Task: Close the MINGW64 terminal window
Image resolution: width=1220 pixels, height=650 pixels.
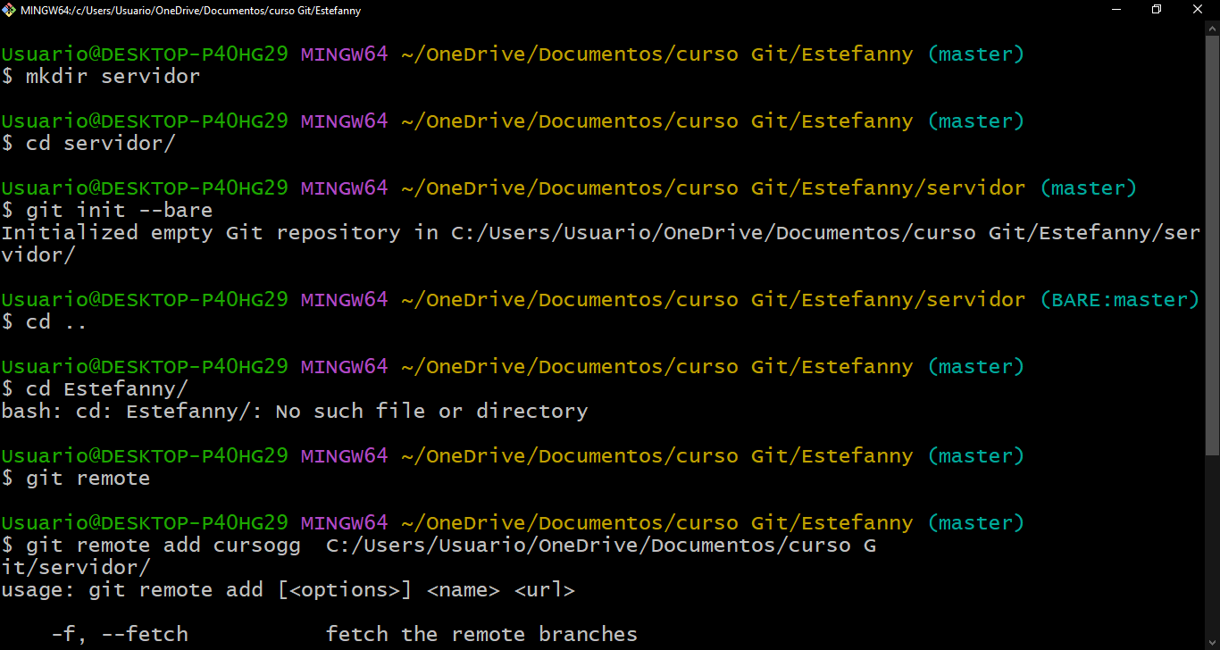Action: (1199, 10)
